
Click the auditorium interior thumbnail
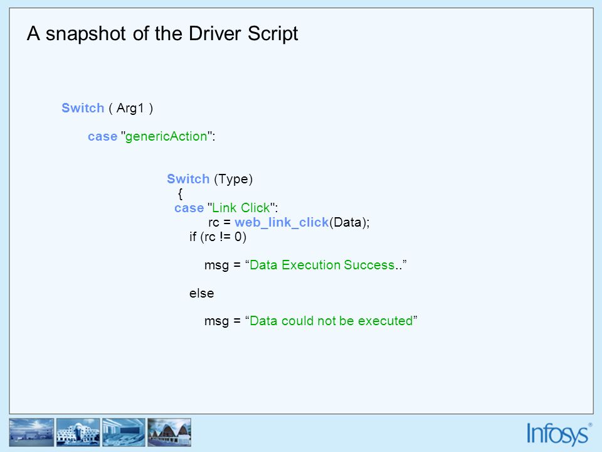(124, 433)
